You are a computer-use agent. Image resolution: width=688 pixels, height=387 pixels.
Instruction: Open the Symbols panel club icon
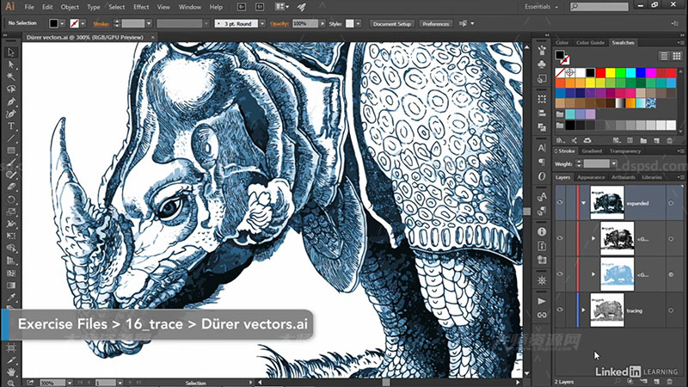542,64
